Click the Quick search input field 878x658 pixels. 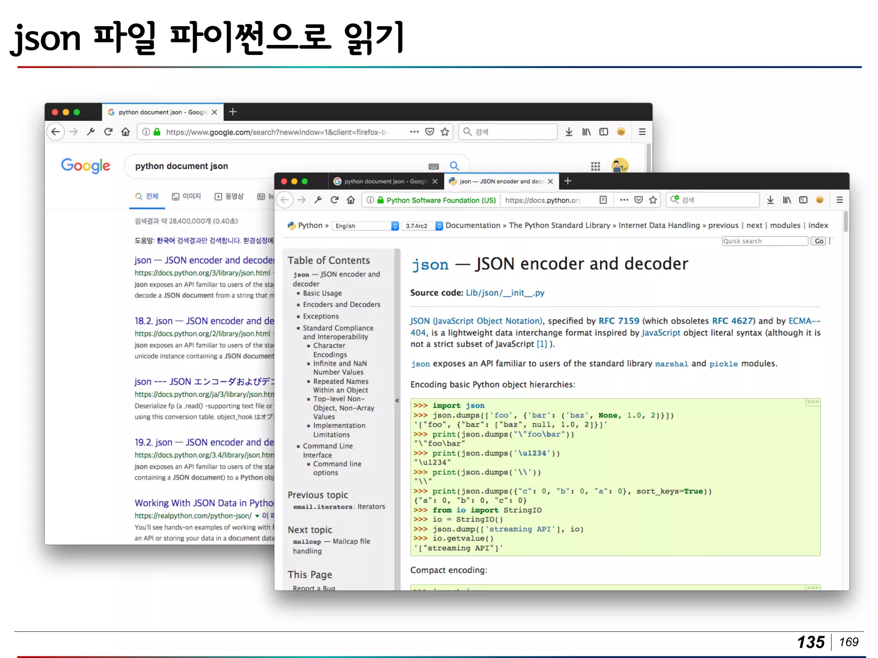pos(764,241)
